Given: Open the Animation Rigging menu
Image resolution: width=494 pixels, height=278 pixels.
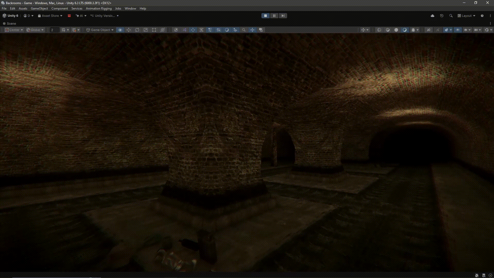Looking at the screenshot, I should pyautogui.click(x=99, y=8).
